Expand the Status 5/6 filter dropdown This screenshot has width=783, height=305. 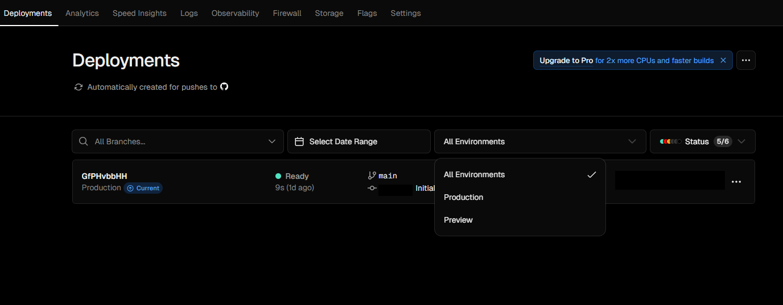click(x=741, y=141)
